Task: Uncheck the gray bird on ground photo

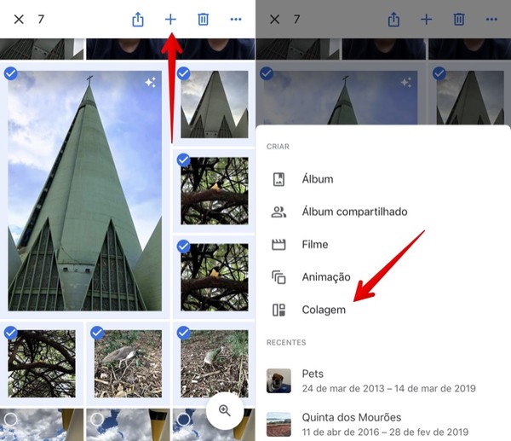Action: (x=97, y=333)
